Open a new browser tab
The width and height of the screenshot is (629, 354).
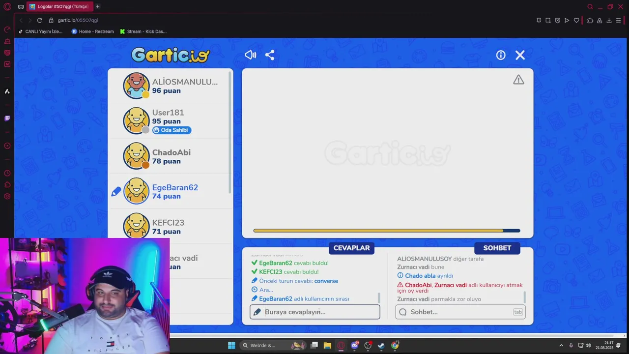[x=98, y=6]
